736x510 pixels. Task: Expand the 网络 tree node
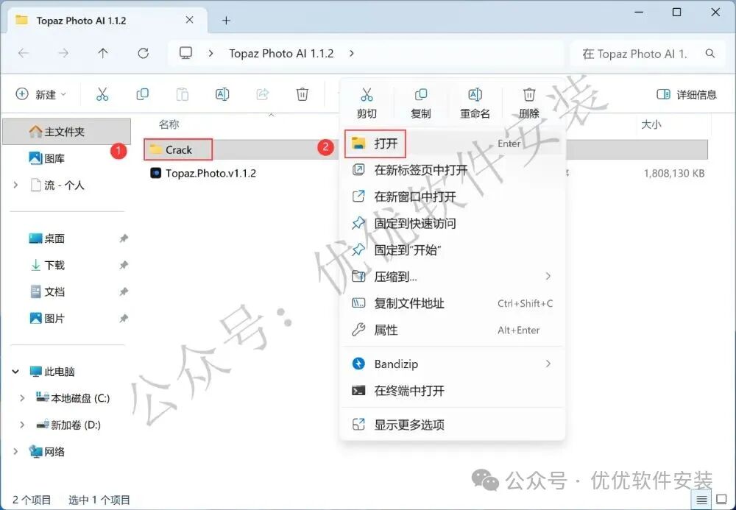click(16, 452)
